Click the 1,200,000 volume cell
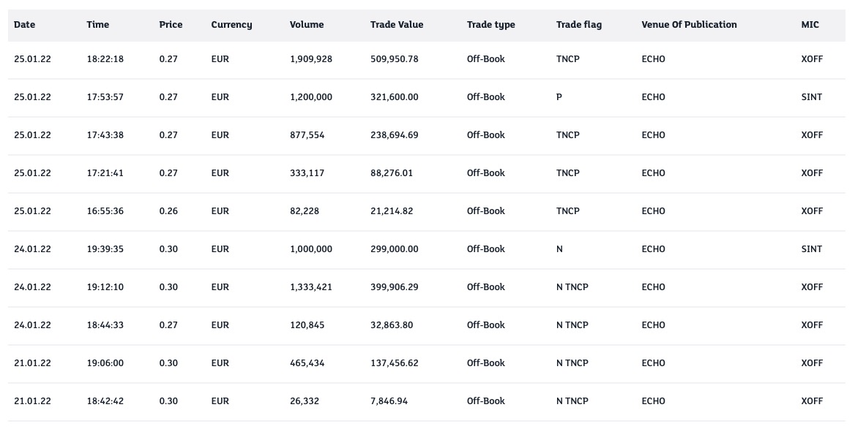This screenshot has width=866, height=429. click(x=311, y=97)
